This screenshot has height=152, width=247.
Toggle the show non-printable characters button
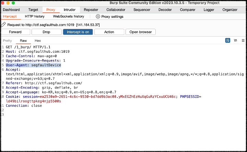coord(235,40)
